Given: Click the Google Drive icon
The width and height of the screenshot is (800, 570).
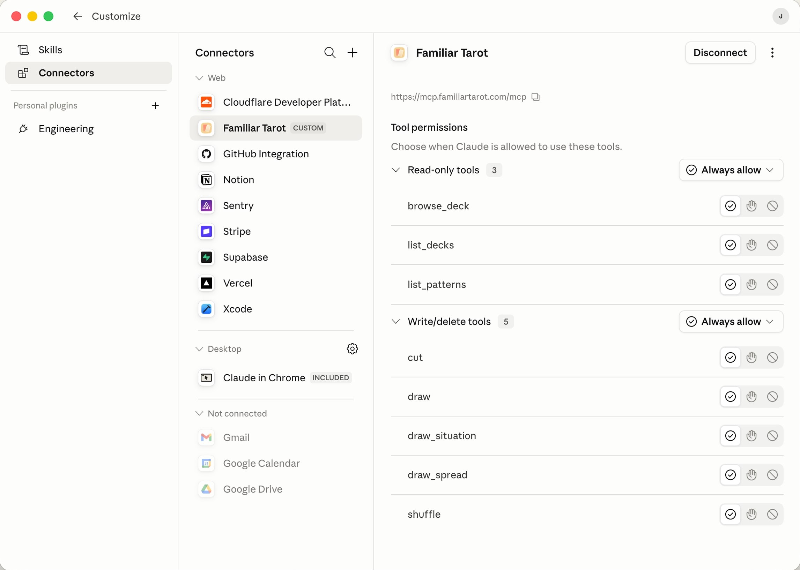Looking at the screenshot, I should [x=206, y=489].
